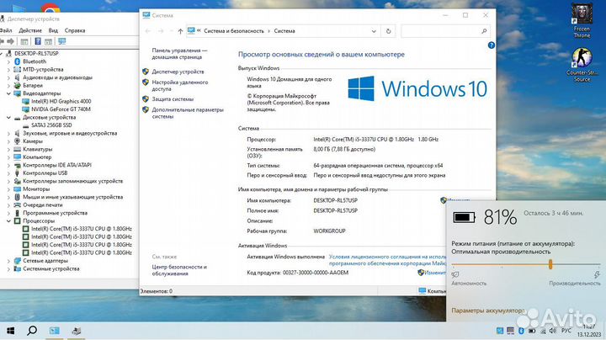Click the blue help question mark in System window
The image size is (606, 340).
click(492, 45)
